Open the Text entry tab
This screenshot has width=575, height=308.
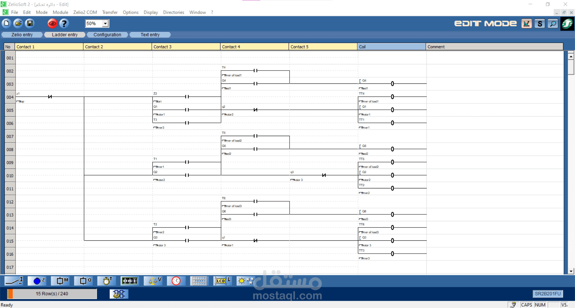[150, 35]
